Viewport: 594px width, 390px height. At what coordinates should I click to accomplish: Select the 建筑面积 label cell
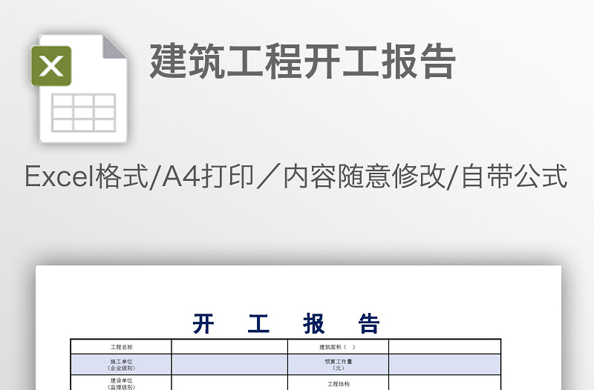click(x=338, y=346)
